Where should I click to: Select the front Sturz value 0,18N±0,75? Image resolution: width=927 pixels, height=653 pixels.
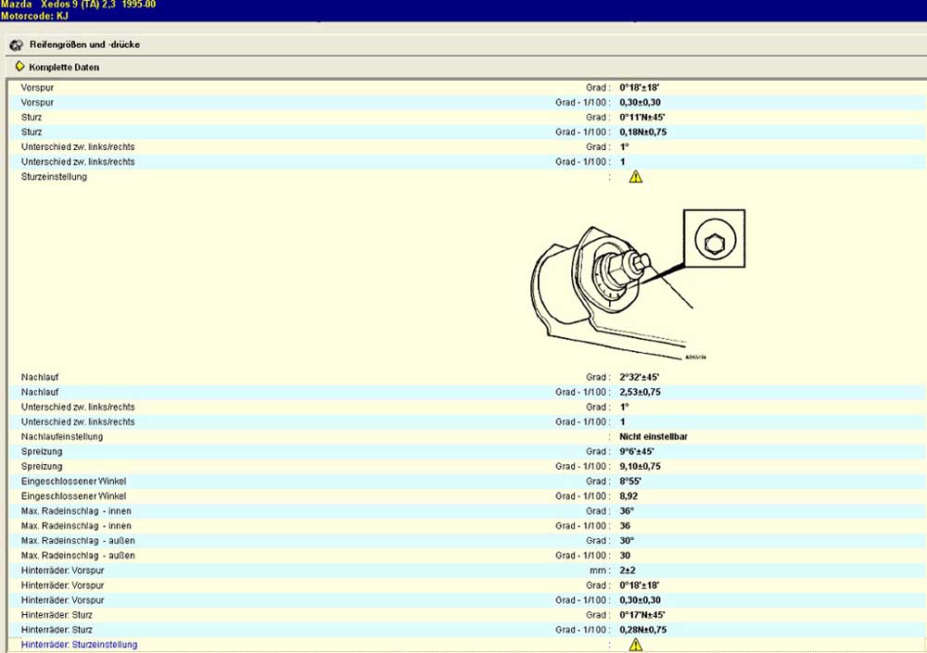(x=642, y=132)
